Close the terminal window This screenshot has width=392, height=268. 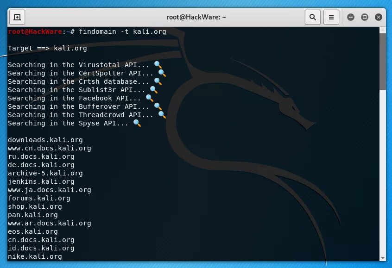pyautogui.click(x=378, y=17)
